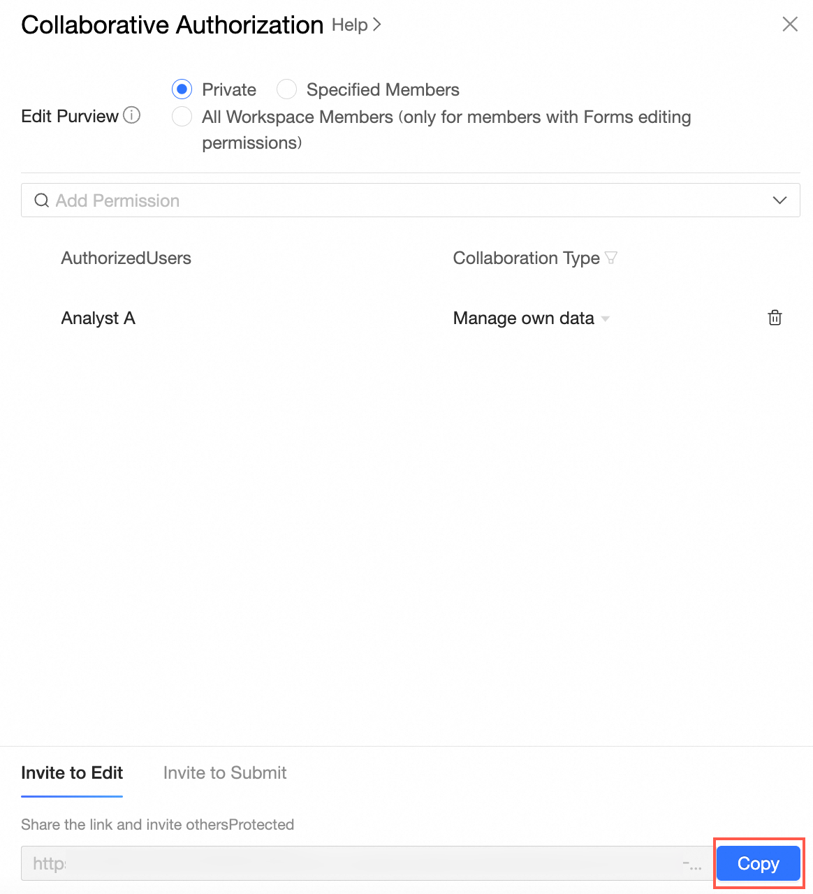Select the Private radio option

[x=182, y=89]
